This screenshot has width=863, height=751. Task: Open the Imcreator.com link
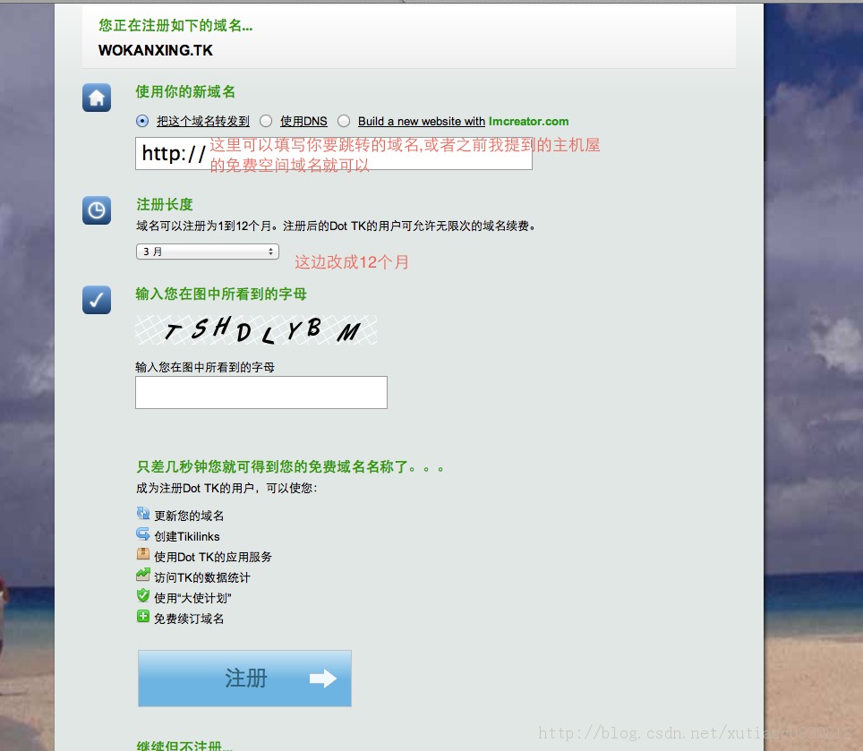coord(528,121)
